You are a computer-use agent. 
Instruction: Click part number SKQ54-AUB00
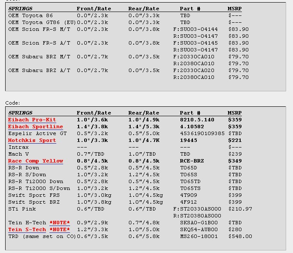(199, 230)
